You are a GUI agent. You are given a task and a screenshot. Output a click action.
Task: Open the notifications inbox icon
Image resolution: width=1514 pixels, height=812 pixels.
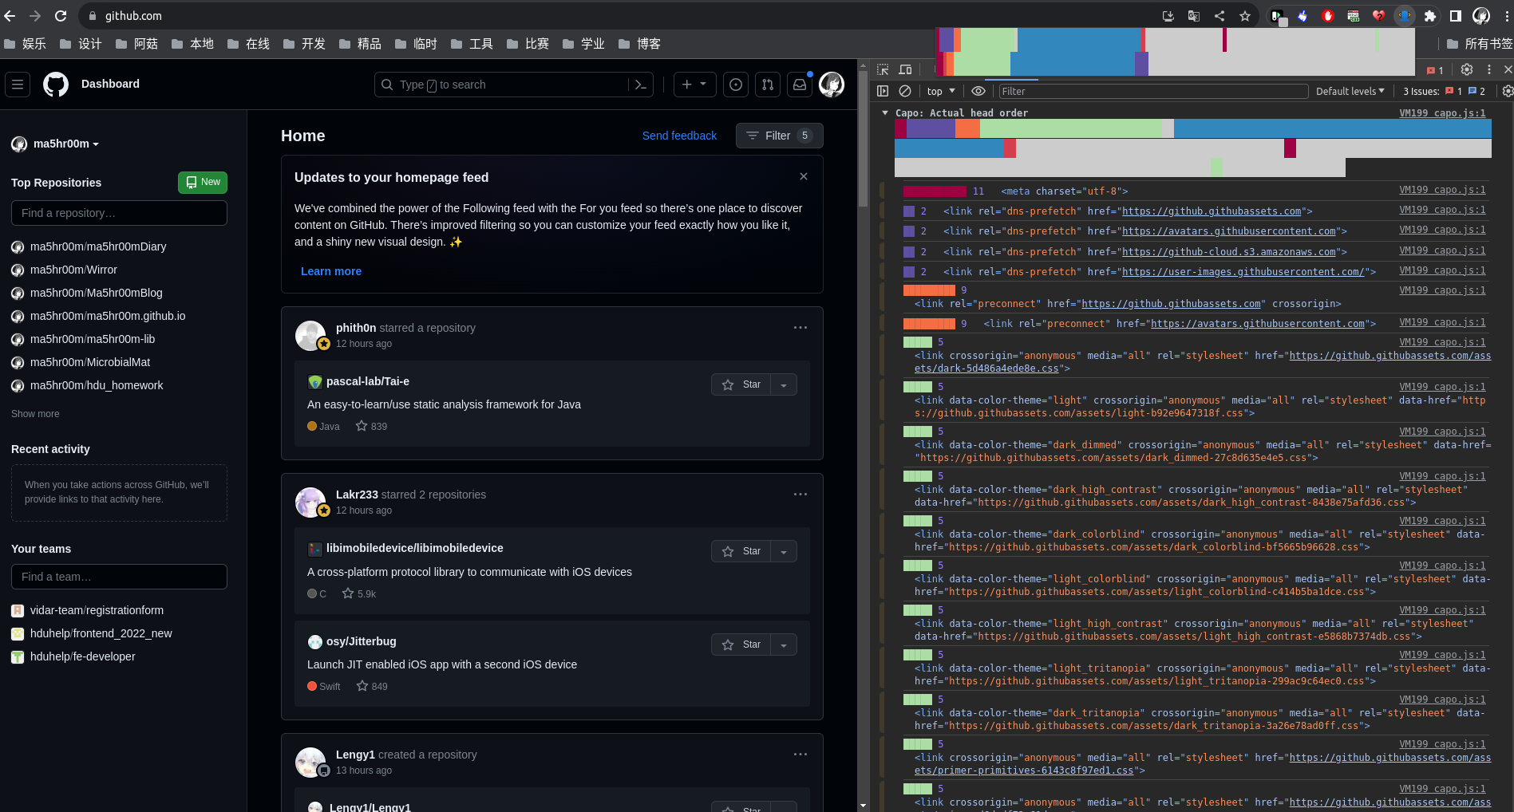[x=800, y=85]
